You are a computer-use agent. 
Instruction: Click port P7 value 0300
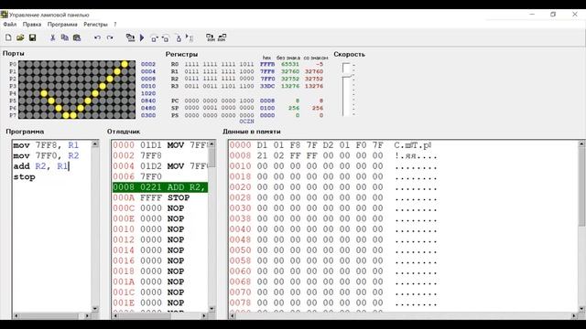click(x=148, y=115)
